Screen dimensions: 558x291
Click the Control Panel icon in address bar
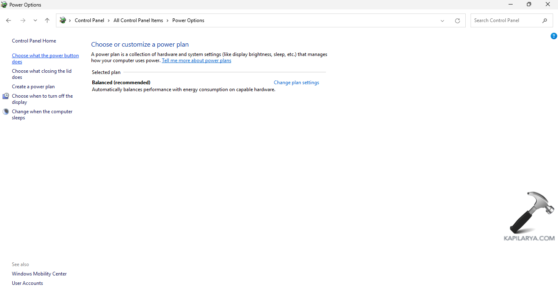pyautogui.click(x=63, y=20)
